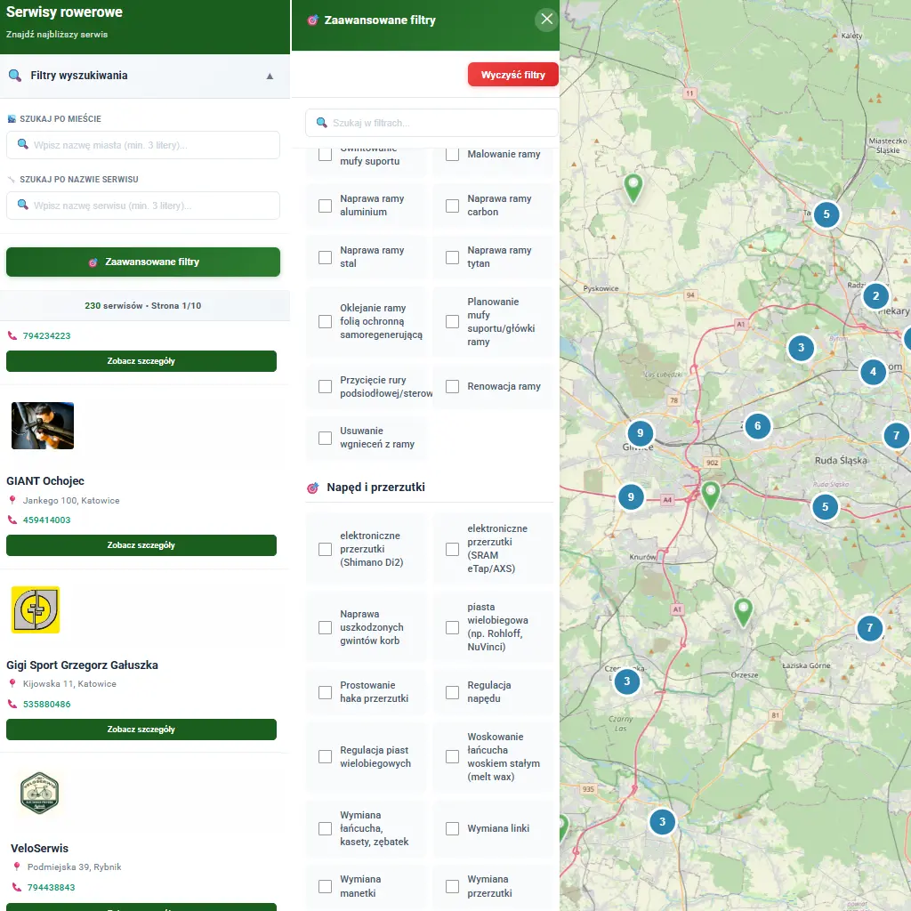Open map cluster 9 on Gliwice label
Viewport: 911px width, 911px height.
coord(640,433)
